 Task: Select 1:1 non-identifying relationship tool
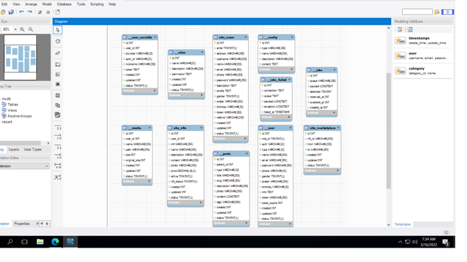point(58,127)
